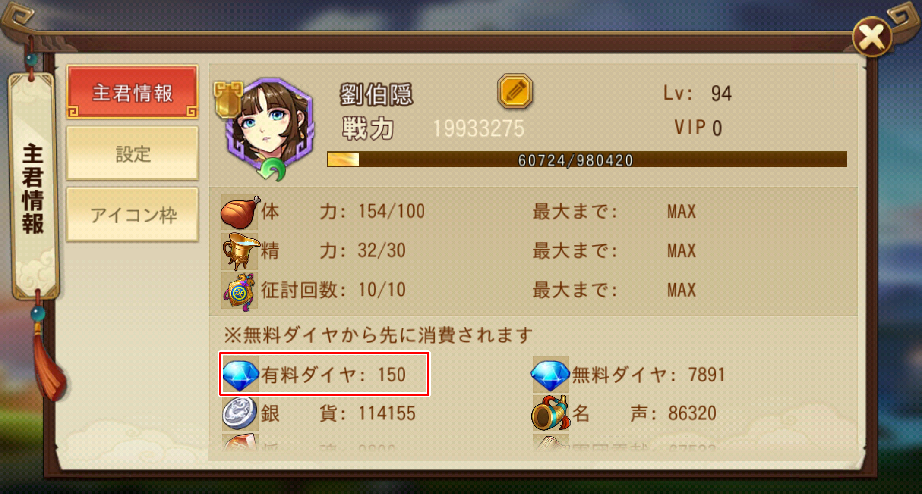Tap the conquest medal icon
The height and width of the screenshot is (494, 922).
(x=240, y=291)
